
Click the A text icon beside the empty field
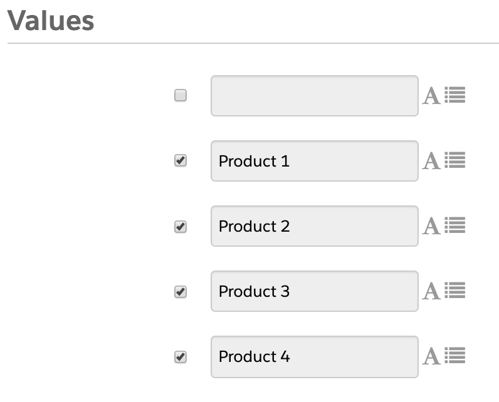(431, 96)
